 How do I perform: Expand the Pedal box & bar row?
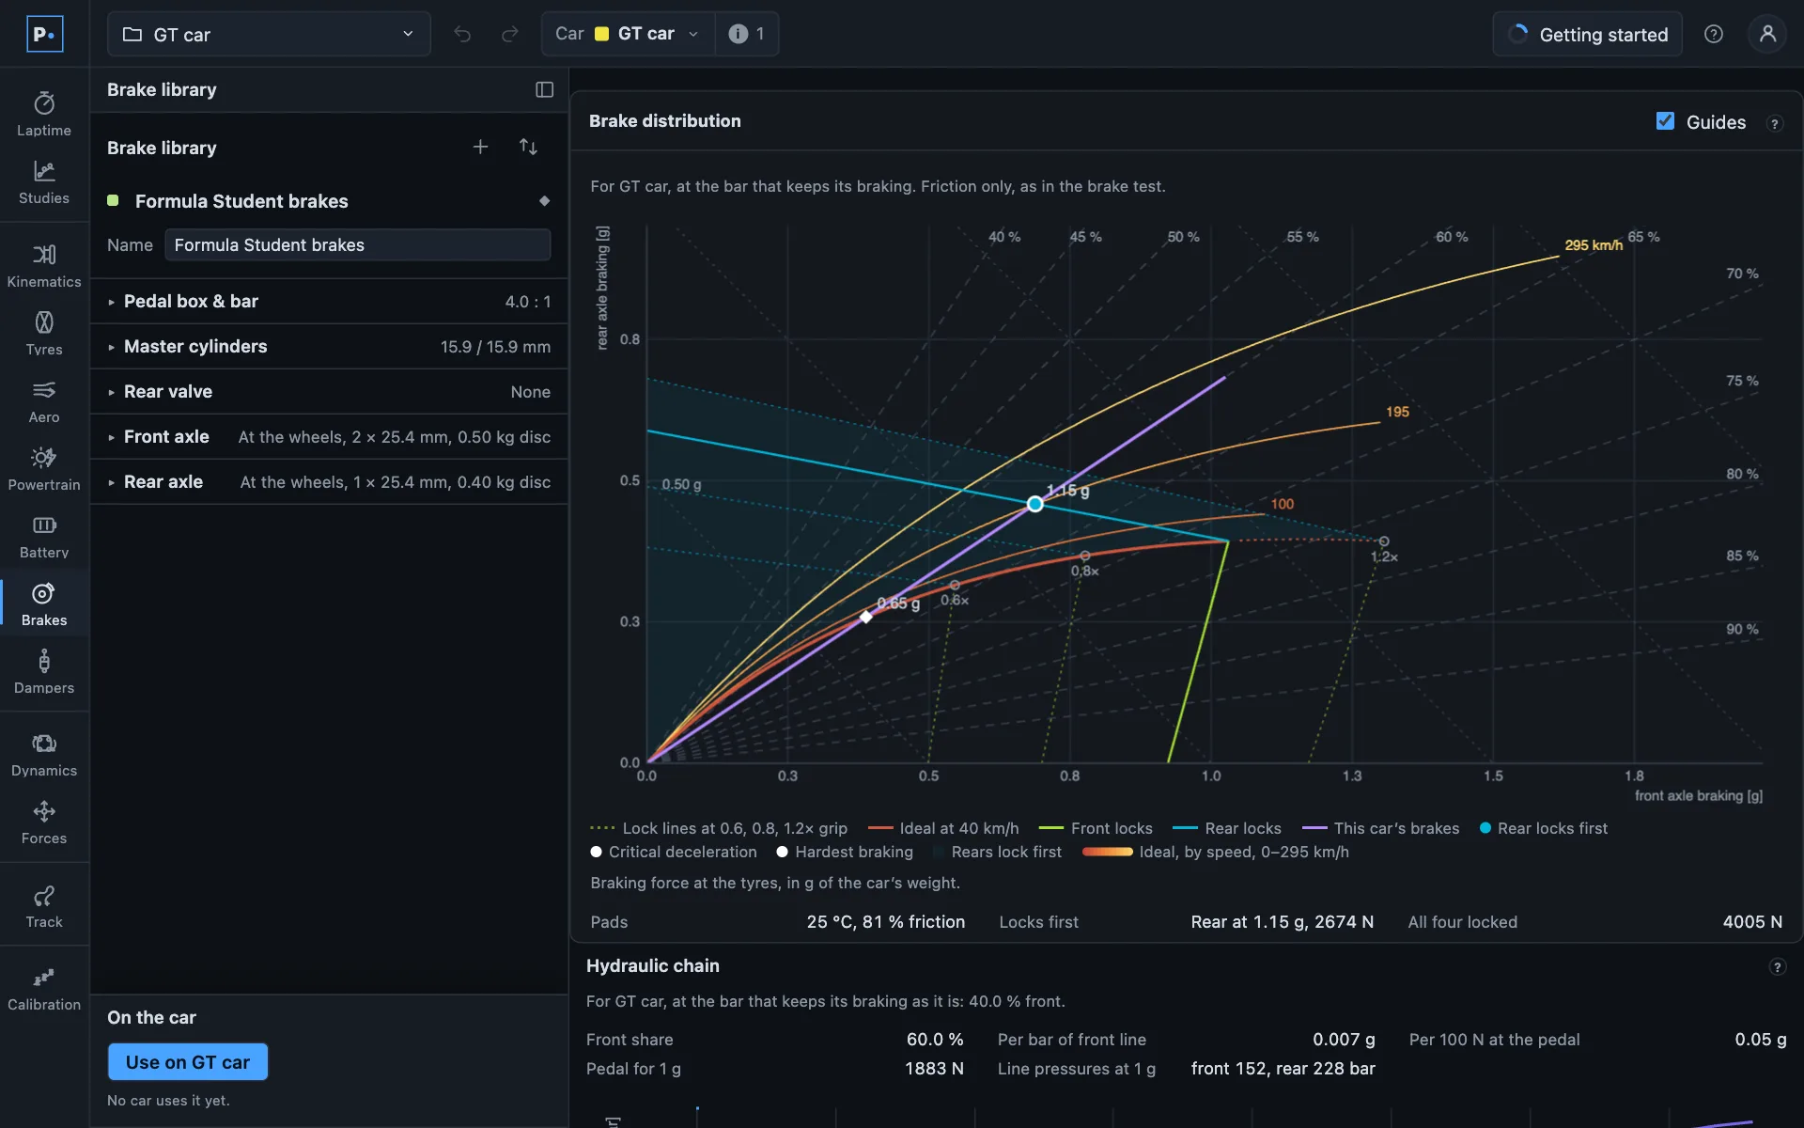pyautogui.click(x=329, y=301)
